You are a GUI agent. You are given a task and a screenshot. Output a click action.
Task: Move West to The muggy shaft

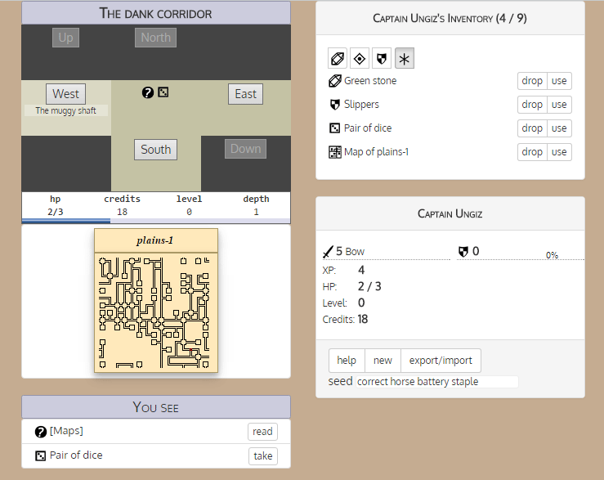pyautogui.click(x=66, y=94)
